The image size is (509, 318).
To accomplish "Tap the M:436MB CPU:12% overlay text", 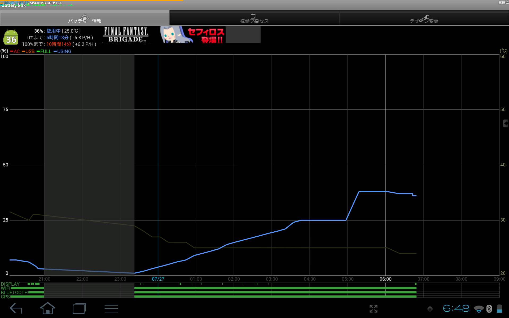I will tap(46, 3).
